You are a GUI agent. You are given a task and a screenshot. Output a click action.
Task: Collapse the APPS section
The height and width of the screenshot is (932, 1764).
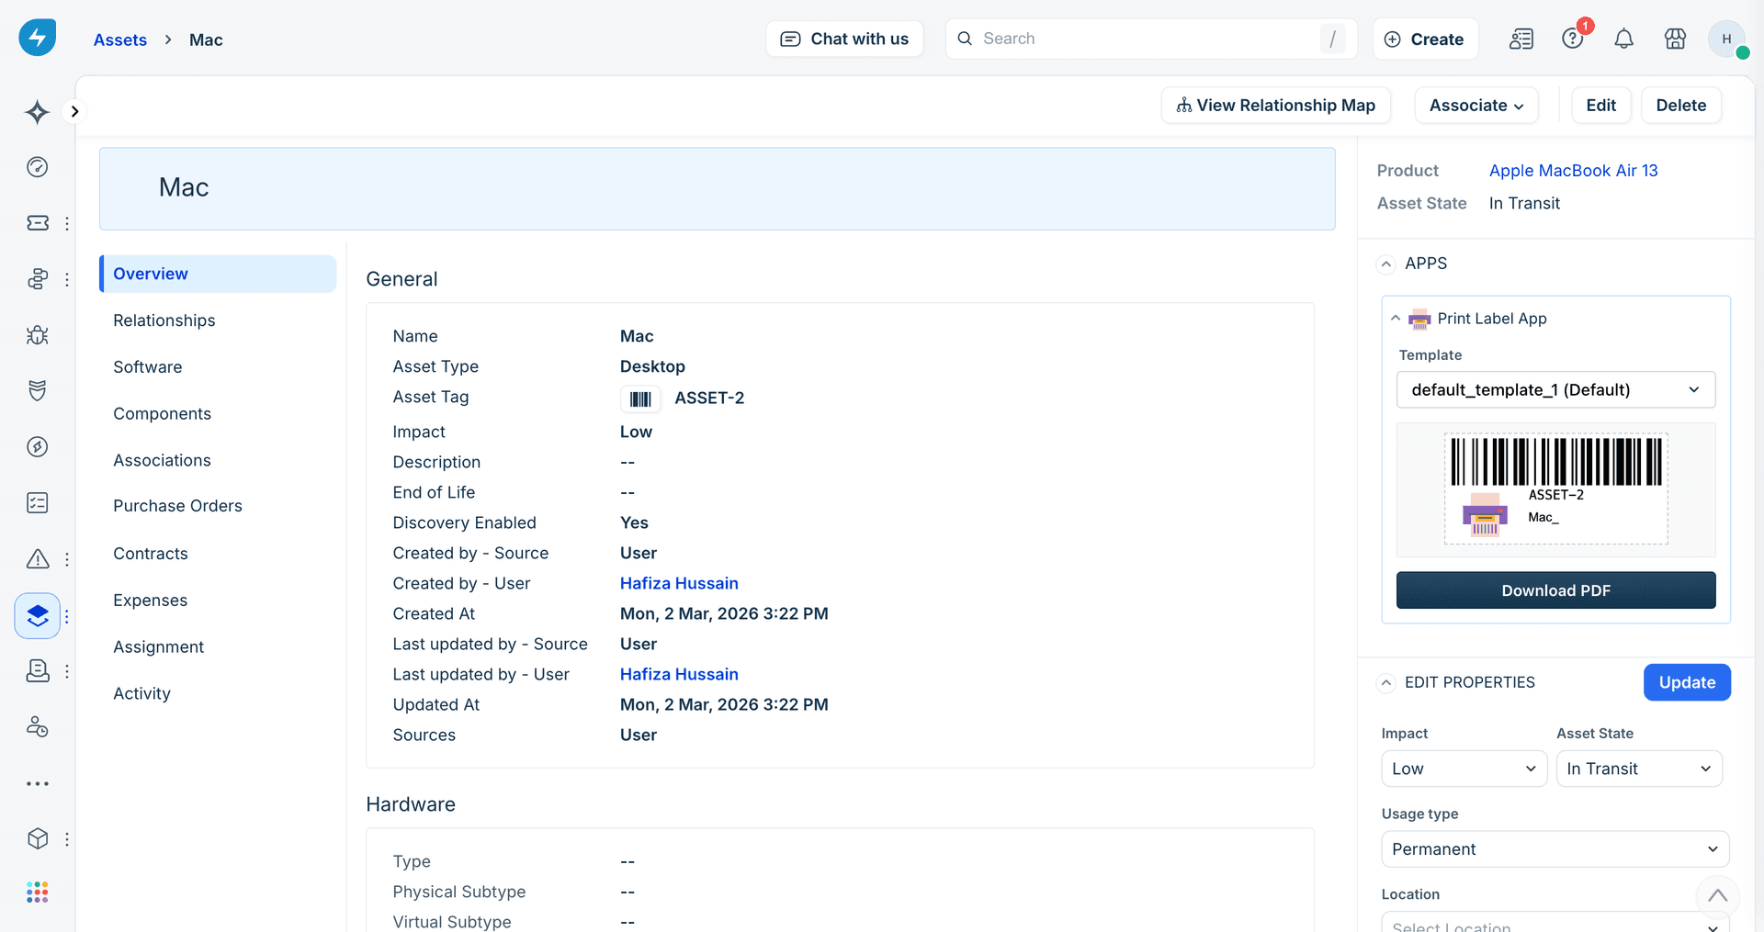(x=1387, y=264)
